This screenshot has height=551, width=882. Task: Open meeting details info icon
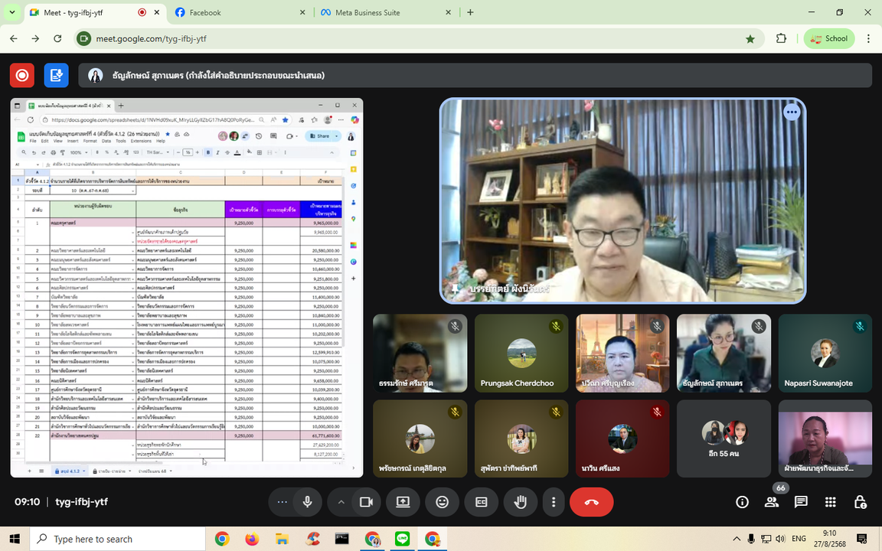[742, 502]
